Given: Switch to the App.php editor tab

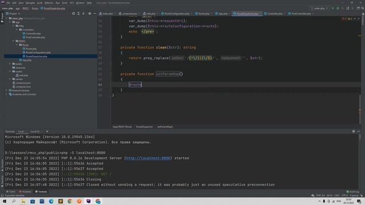Looking at the screenshot, I should pos(222,14).
